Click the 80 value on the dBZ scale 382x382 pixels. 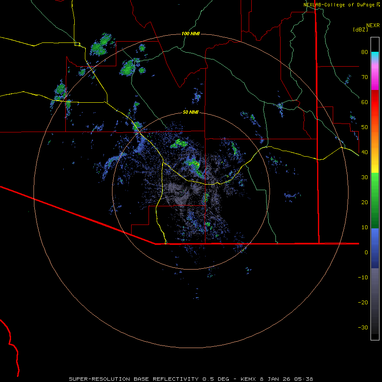[x=365, y=52]
